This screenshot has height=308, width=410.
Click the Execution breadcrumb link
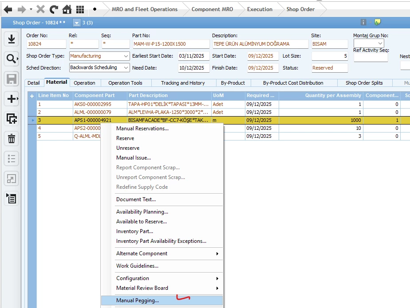(x=260, y=9)
